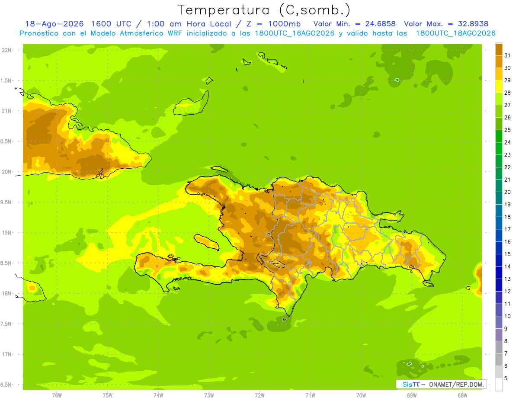Image resolution: width=519 pixels, height=401 pixels.
Task: Click the '69W' longitude axis label
Action: tap(412, 395)
